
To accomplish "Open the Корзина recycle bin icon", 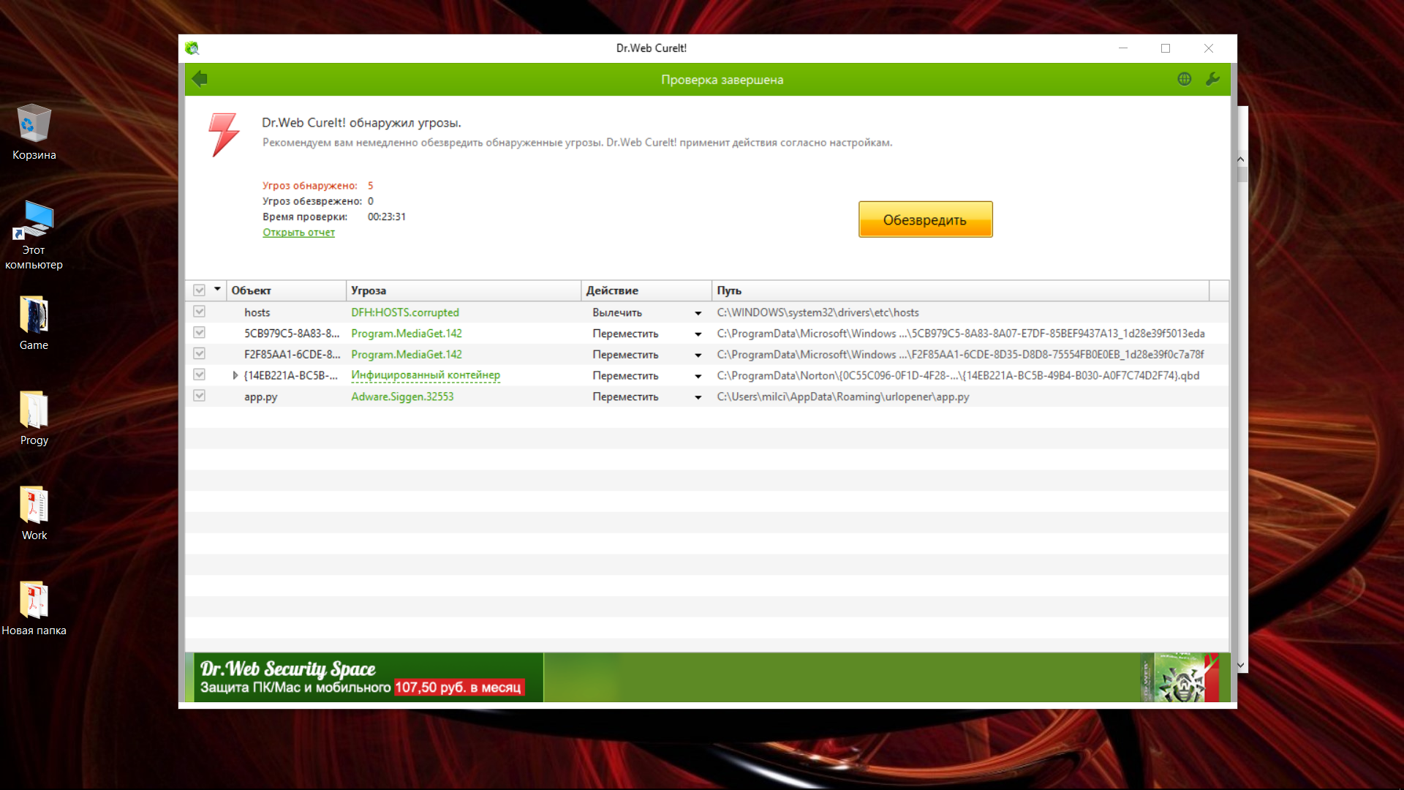I will 34,132.
